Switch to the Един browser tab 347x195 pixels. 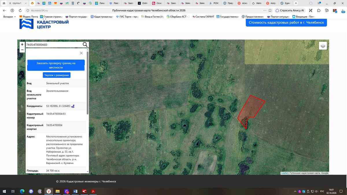tap(285, 3)
